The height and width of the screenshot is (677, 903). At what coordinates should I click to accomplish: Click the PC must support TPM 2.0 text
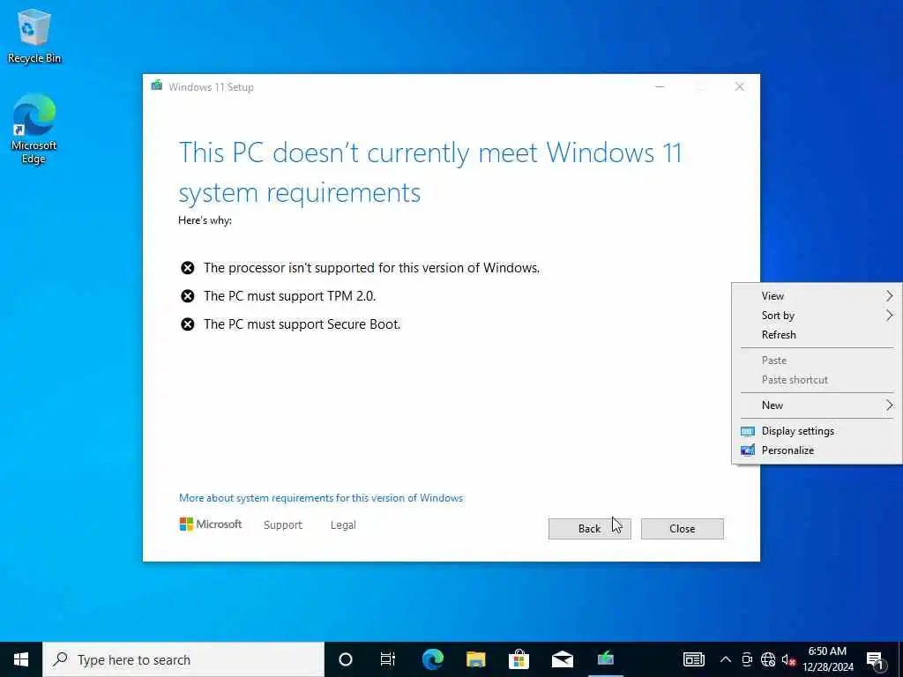coord(289,296)
